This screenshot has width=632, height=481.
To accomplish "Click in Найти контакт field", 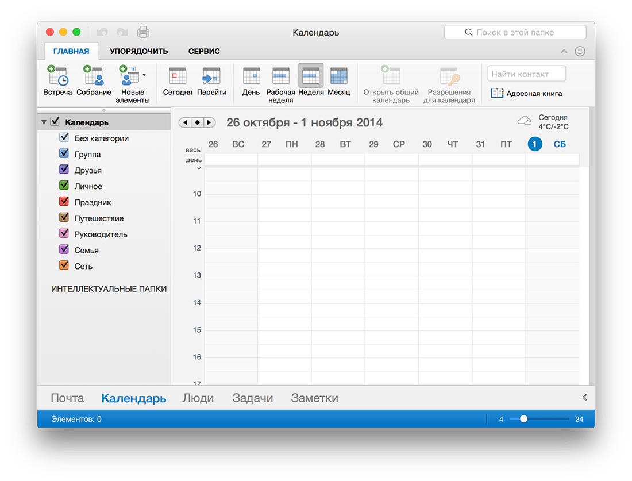I will [526, 74].
